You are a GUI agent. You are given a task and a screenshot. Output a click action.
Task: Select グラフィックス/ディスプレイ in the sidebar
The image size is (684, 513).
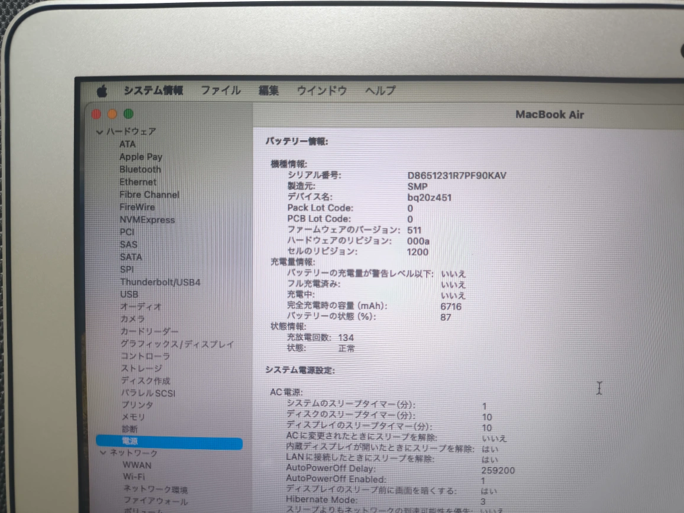point(178,345)
